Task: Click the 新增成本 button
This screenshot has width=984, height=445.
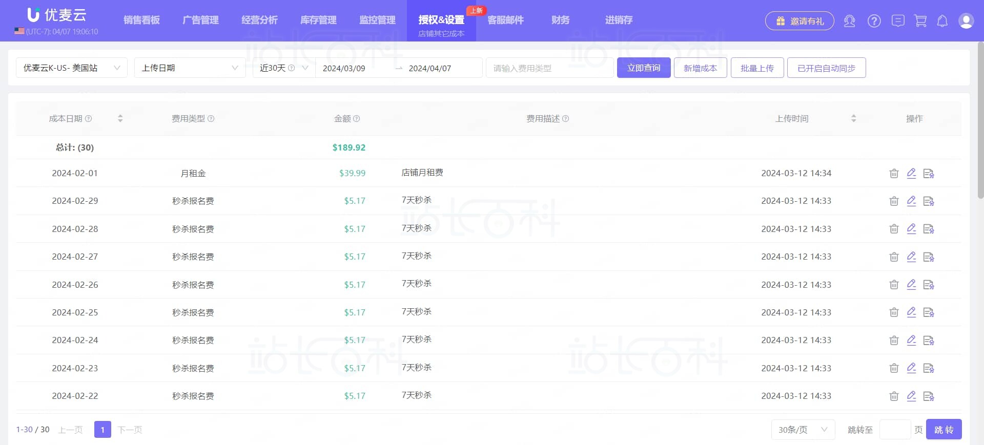Action: click(x=700, y=68)
